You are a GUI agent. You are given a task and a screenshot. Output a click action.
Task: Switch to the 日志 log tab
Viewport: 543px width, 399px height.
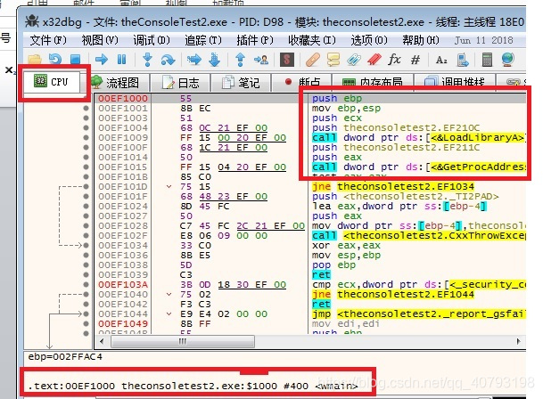pyautogui.click(x=180, y=83)
